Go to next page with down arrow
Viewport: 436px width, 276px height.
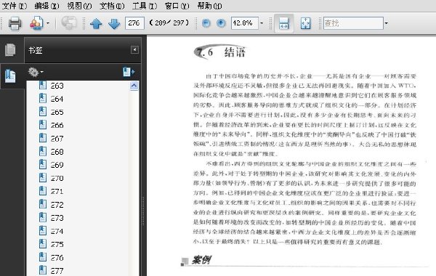(114, 24)
